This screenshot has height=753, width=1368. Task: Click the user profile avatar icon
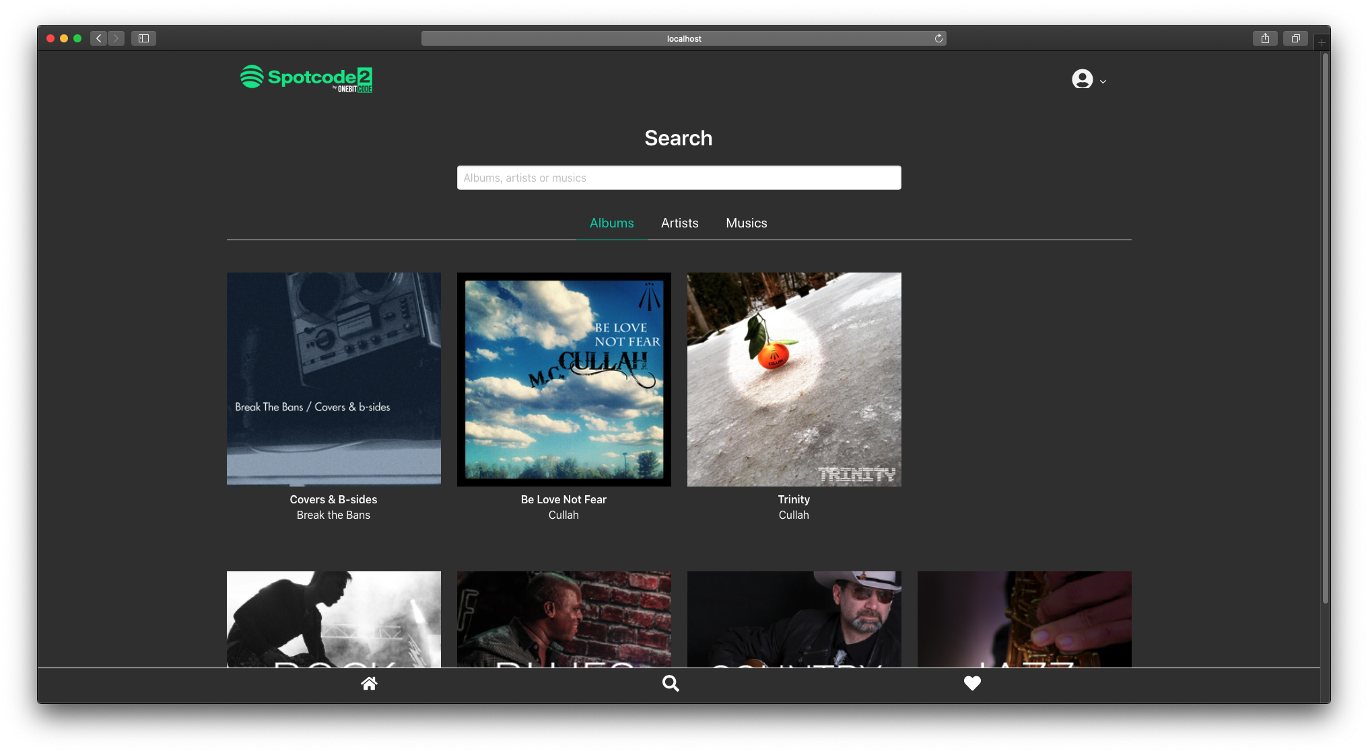(x=1082, y=79)
